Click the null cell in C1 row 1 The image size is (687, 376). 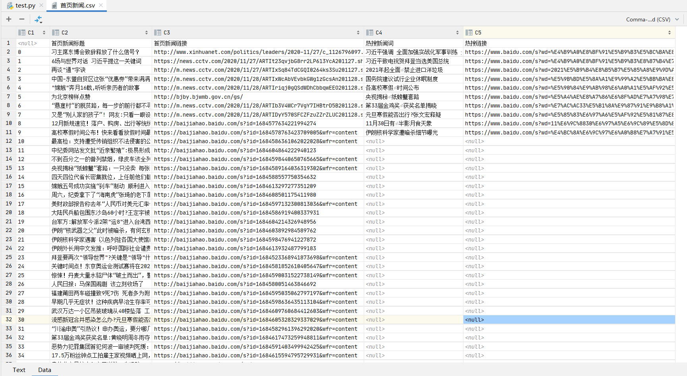click(33, 43)
